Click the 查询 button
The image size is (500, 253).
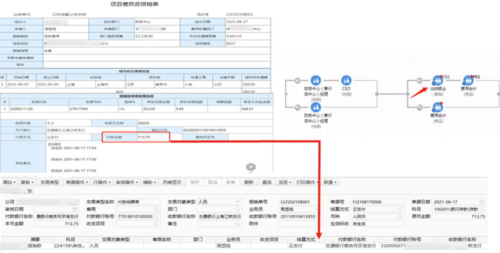pos(267,182)
